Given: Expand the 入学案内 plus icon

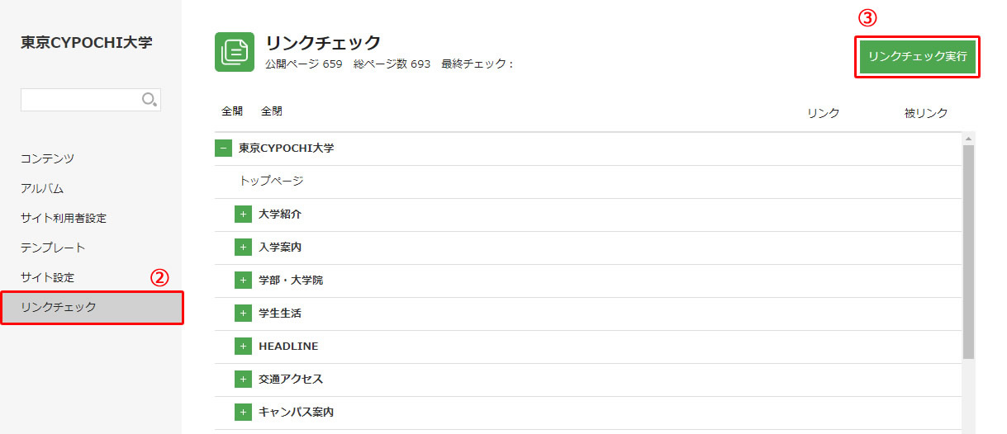Looking at the screenshot, I should pyautogui.click(x=243, y=248).
